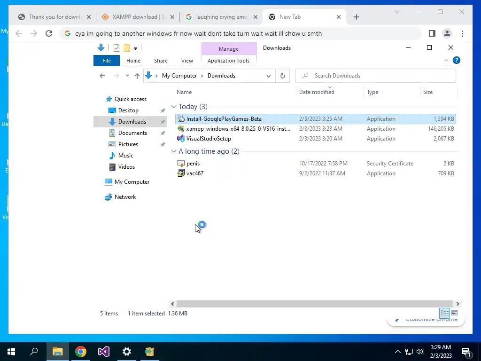481x361 pixels.
Task: Sort files by Name column header
Action: pyautogui.click(x=184, y=92)
